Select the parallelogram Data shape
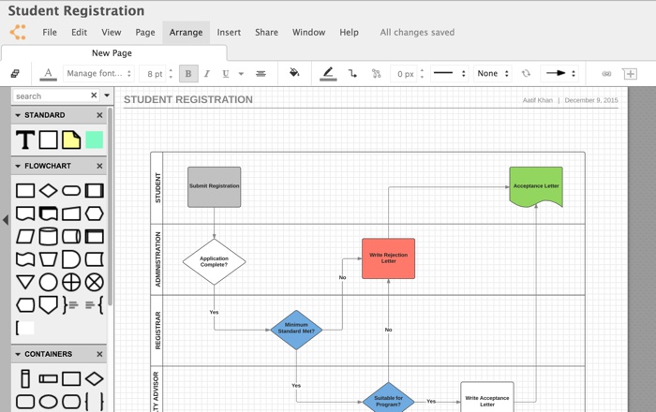 (x=25, y=237)
